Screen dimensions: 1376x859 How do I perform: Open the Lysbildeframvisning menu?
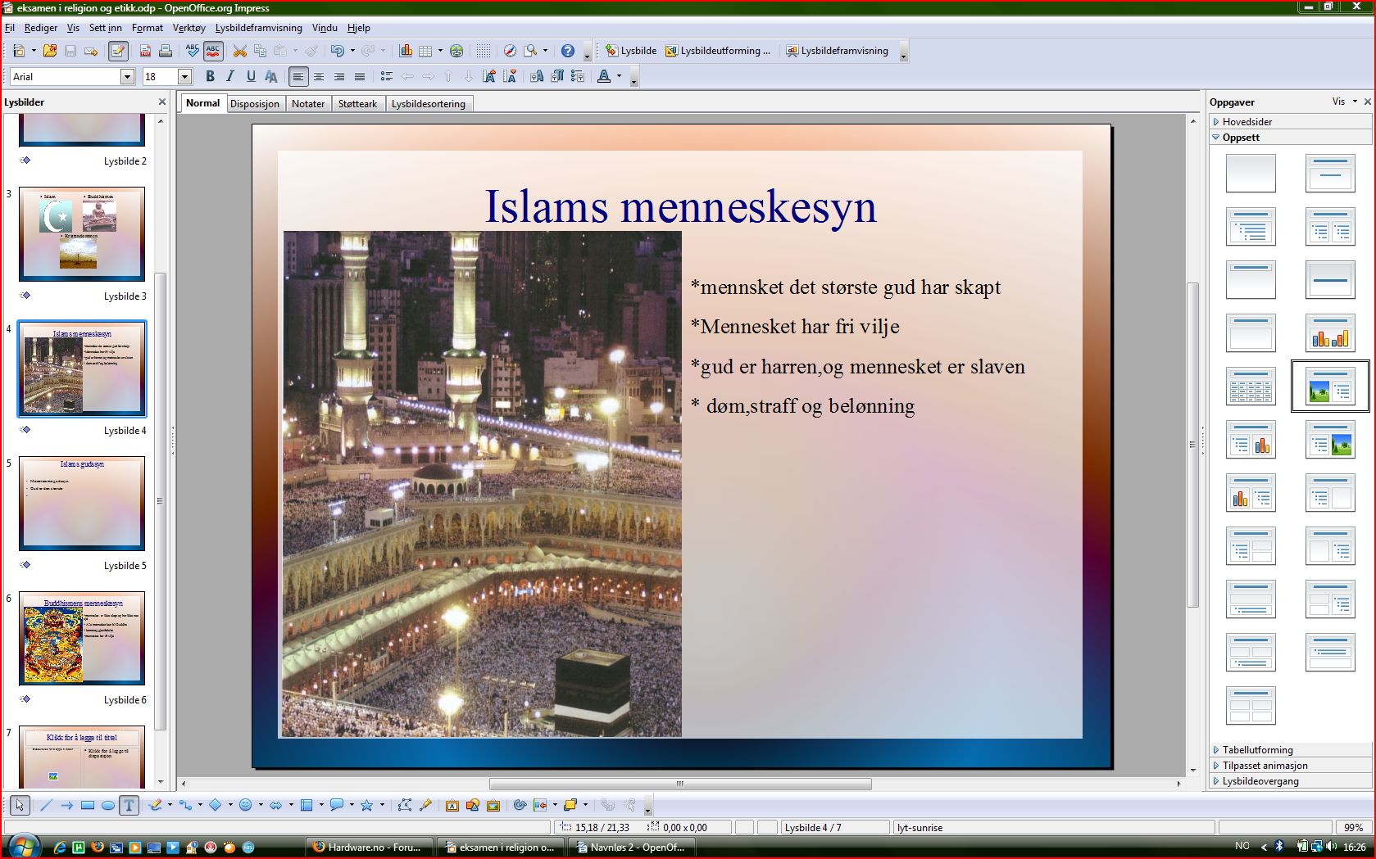tap(258, 28)
